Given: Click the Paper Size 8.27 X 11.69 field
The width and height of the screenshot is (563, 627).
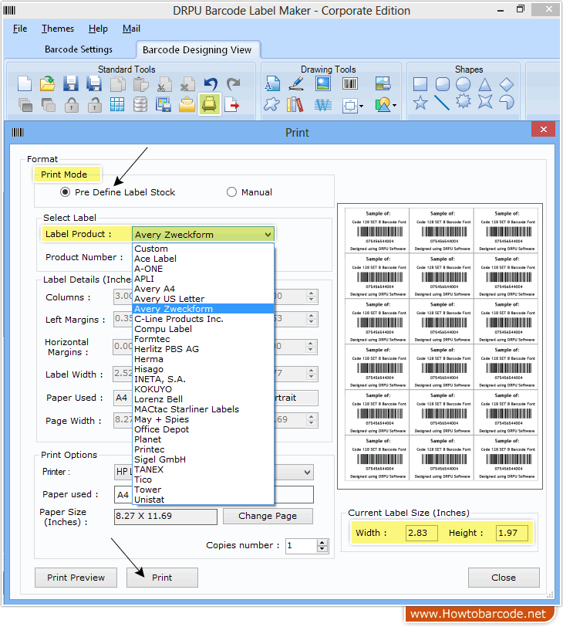Looking at the screenshot, I should tap(165, 517).
